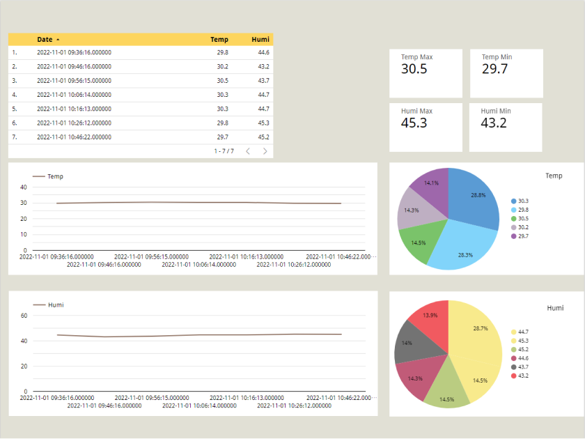This screenshot has height=439, width=585.
Task: Open the Temp Max scorecard showing 30.5
Action: pos(426,73)
